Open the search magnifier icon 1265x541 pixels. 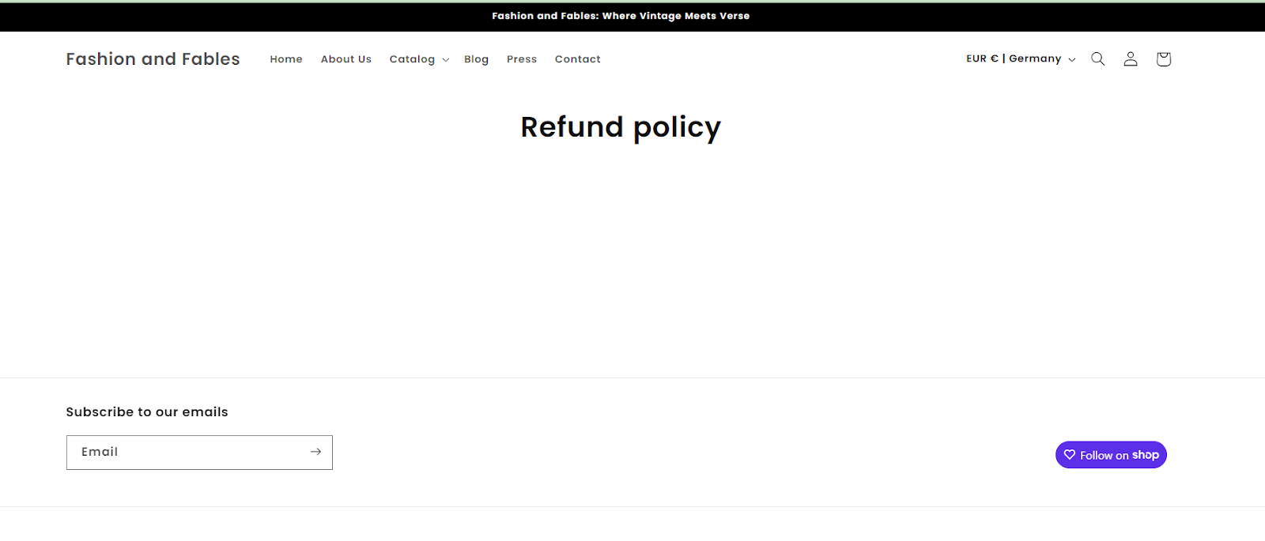click(x=1097, y=58)
